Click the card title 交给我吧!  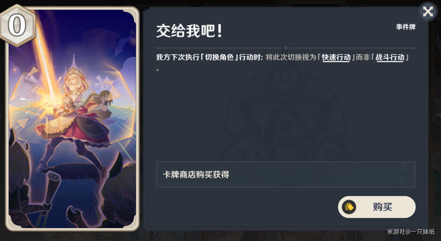click(x=189, y=31)
